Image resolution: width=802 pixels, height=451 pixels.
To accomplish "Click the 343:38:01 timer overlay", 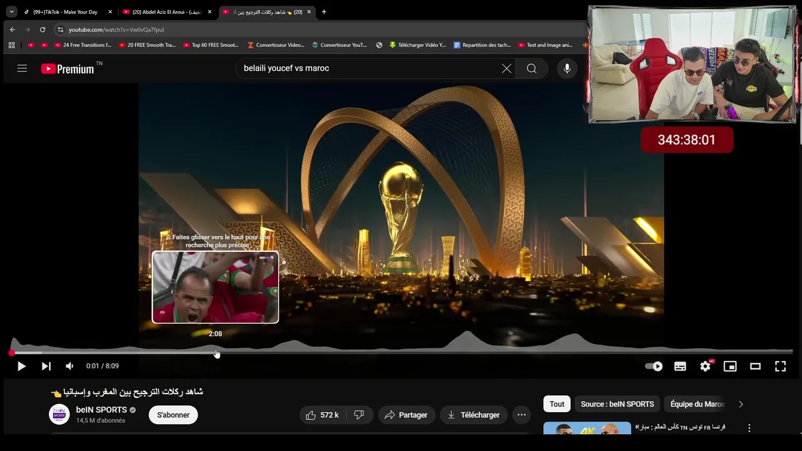I will (687, 140).
